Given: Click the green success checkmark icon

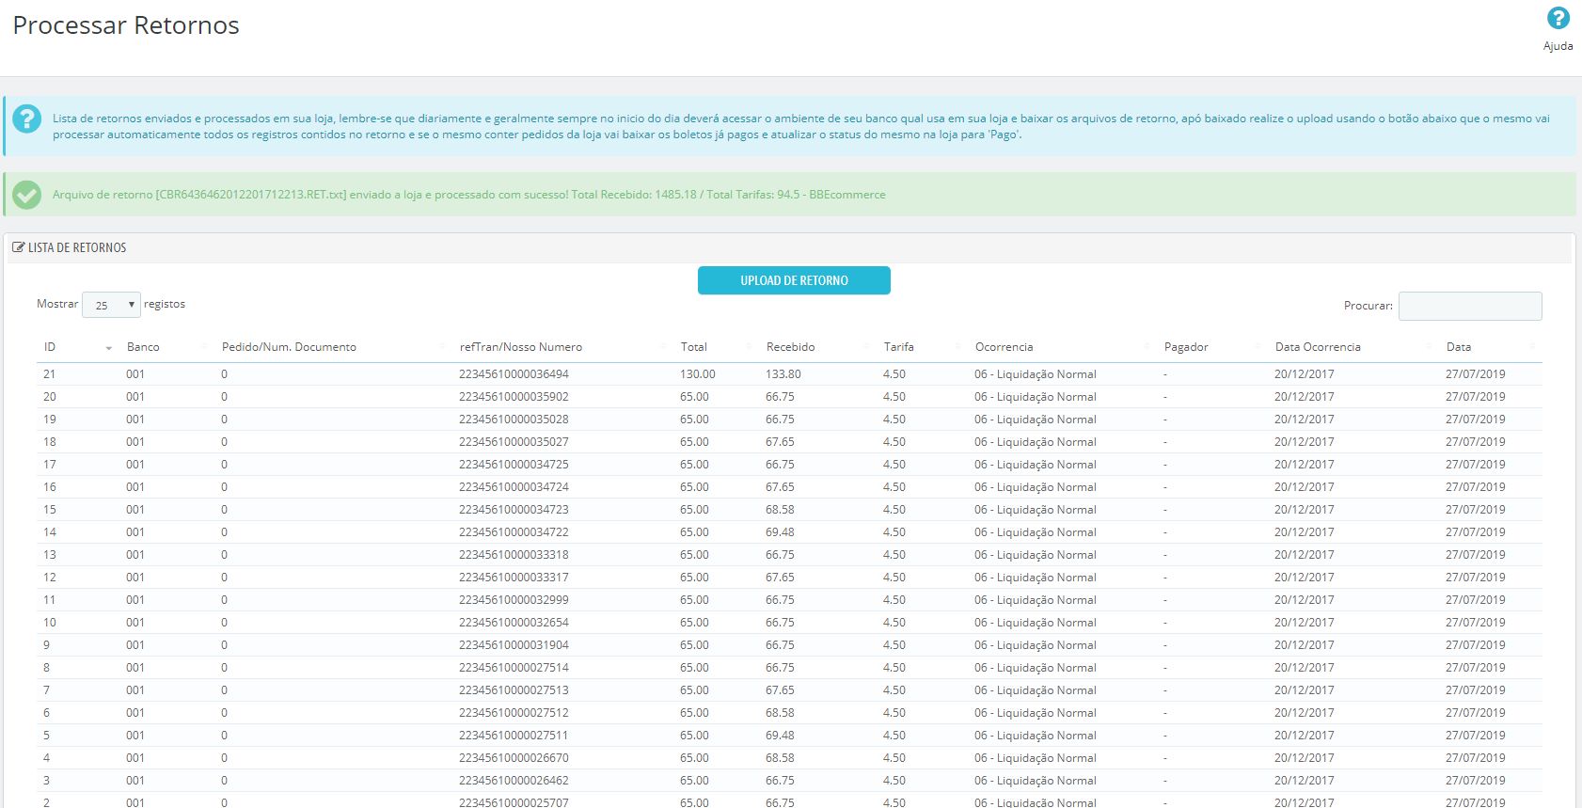Looking at the screenshot, I should tap(27, 195).
